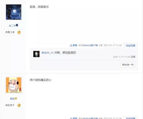This screenshot has width=143, height=119.
Task: Click the username link 無忧
Action: [x=12, y=99]
